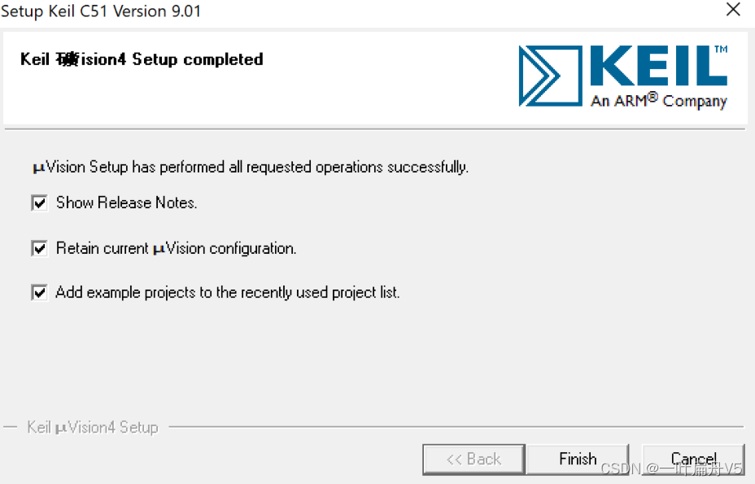
Task: Click the TM trademark symbol beside KEIL
Action: [x=721, y=49]
